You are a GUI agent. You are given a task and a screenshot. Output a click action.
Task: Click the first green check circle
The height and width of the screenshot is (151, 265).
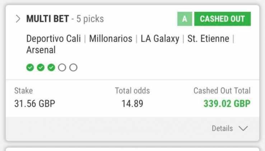point(30,67)
